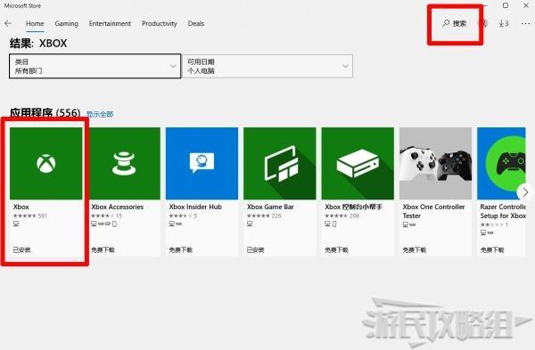Open the Deals tab
This screenshot has width=535, height=350.
pos(196,23)
